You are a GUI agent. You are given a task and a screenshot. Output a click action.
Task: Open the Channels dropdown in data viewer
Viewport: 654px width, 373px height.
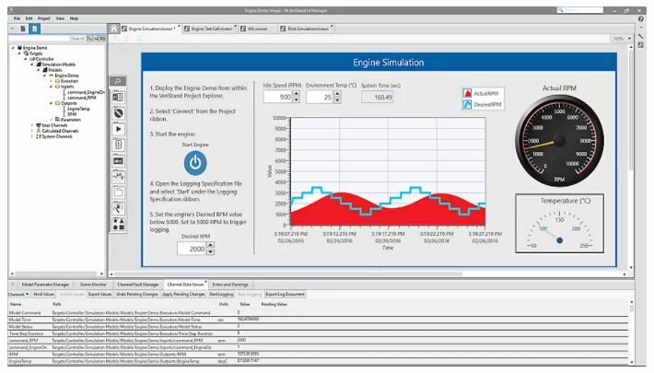click(x=18, y=294)
